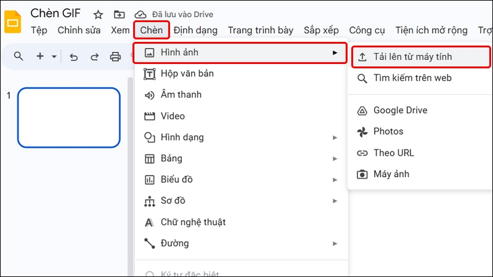
Task: Open new slide layout dropdown arrow
Action: coord(54,57)
